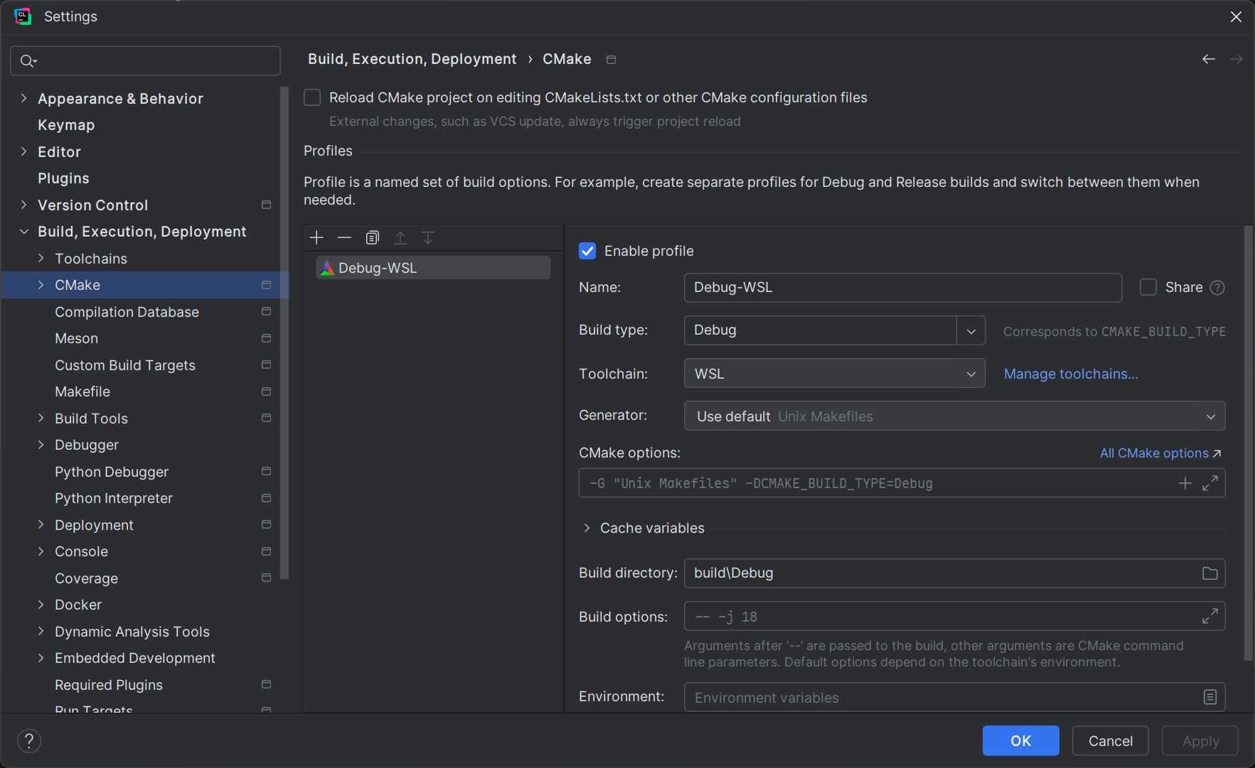
Task: Click project icon next to Compilation Database
Action: [267, 312]
